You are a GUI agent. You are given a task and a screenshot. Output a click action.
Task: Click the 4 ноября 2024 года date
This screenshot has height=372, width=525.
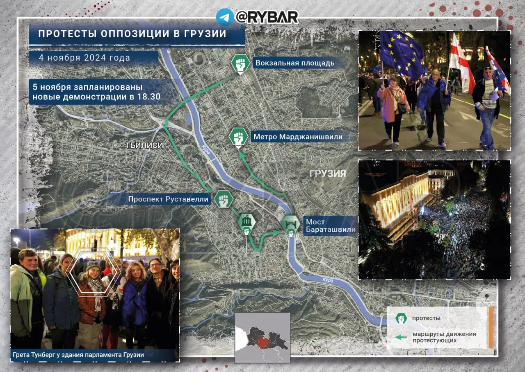(x=84, y=58)
